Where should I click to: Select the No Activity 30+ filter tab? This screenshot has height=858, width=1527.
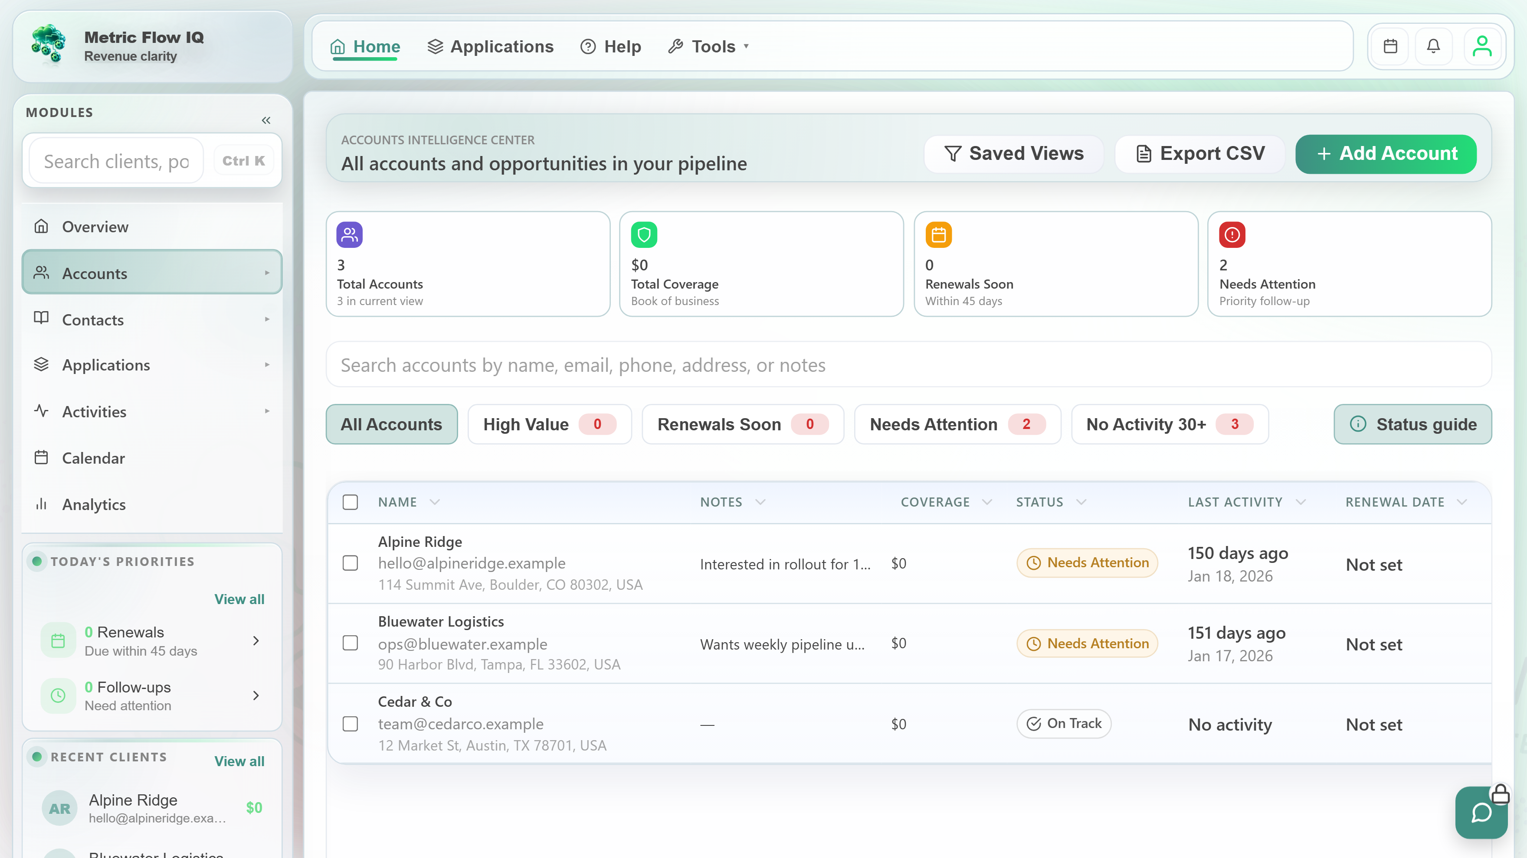(x=1170, y=424)
